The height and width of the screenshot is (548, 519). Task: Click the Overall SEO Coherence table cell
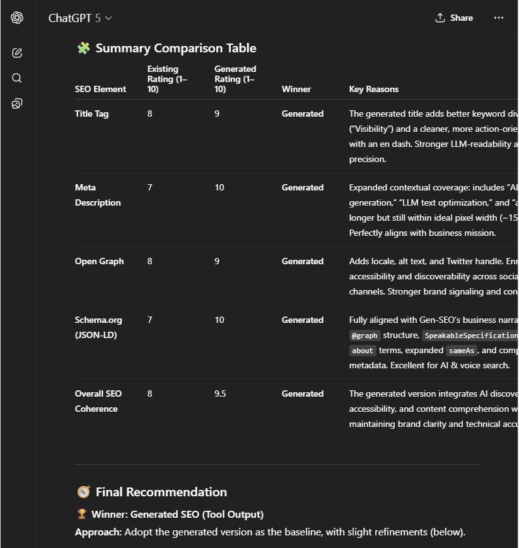pos(98,401)
